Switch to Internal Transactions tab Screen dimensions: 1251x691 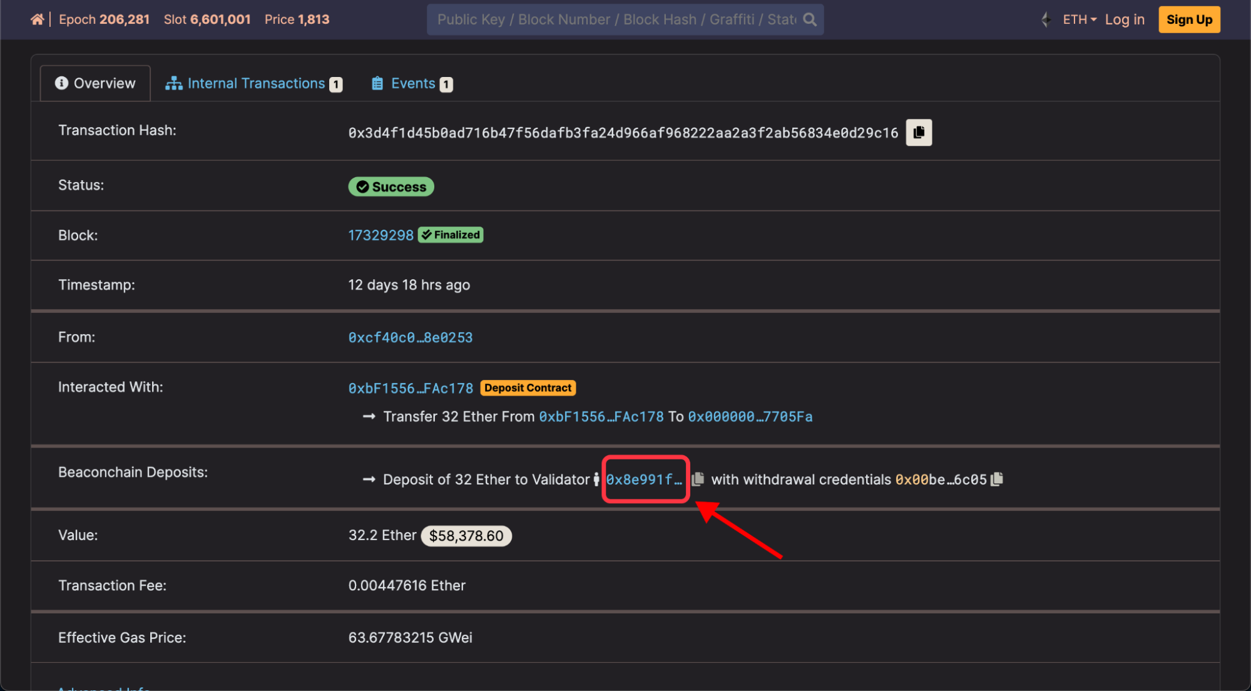[256, 83]
